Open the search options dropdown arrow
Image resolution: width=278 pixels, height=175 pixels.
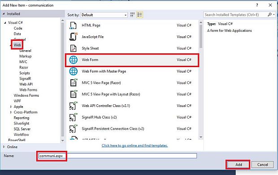[274, 14]
